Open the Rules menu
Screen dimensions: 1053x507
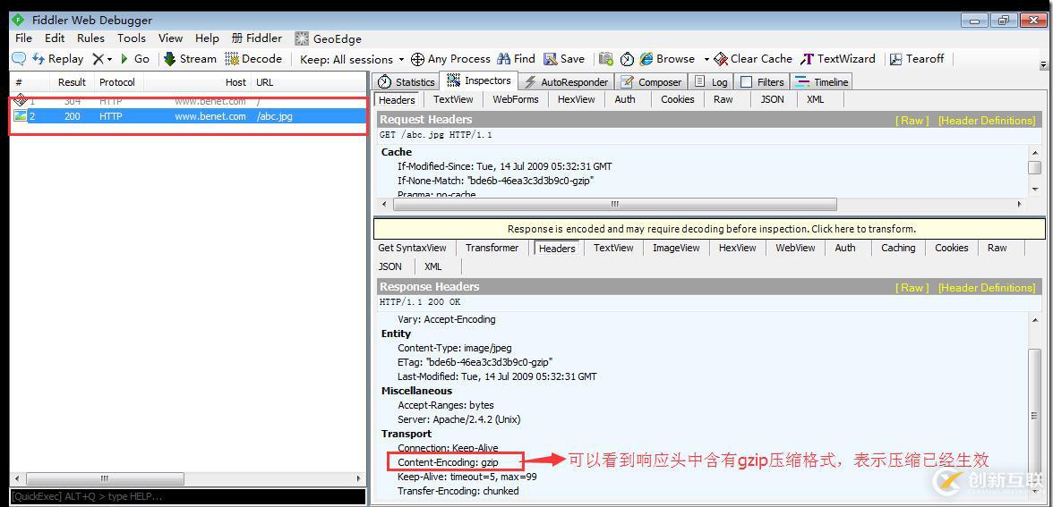pos(90,38)
